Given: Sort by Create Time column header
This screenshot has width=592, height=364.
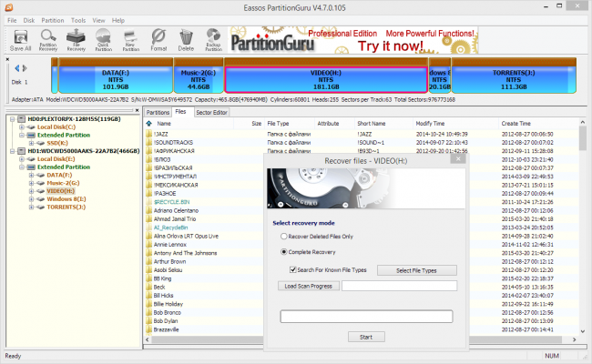Looking at the screenshot, I should tap(538, 124).
